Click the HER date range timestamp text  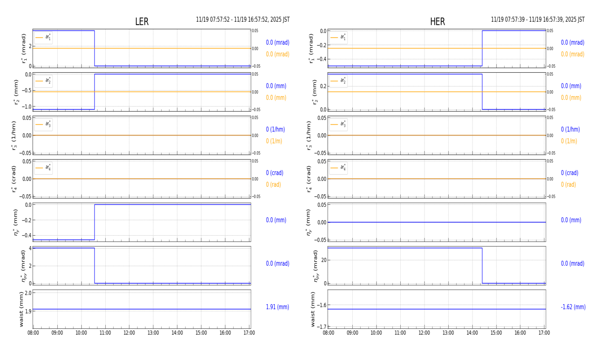click(538, 20)
